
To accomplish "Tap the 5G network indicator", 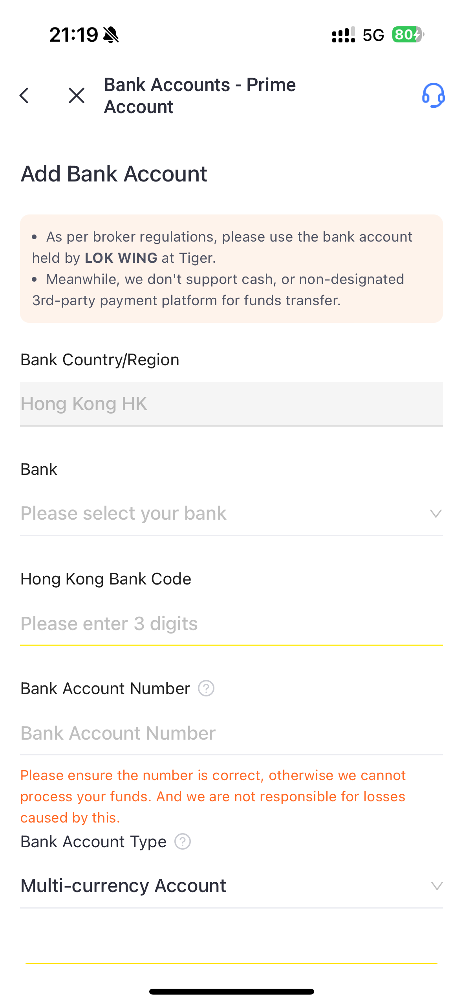I will [373, 35].
